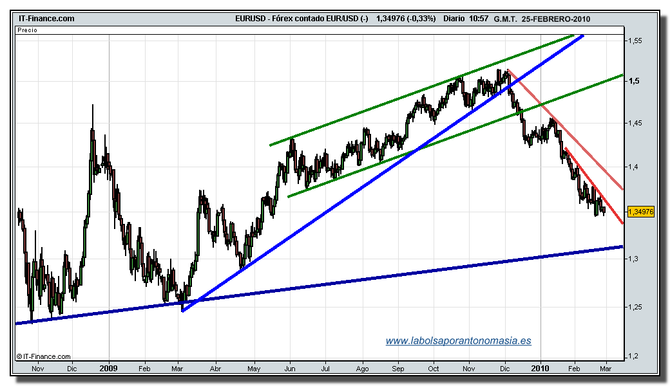Screen dimensions: 670x386
Task: Click the 10:57 time in header
Action: click(x=479, y=19)
